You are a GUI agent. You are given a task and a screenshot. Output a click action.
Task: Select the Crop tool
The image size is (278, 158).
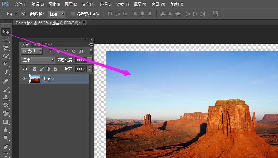(6, 64)
